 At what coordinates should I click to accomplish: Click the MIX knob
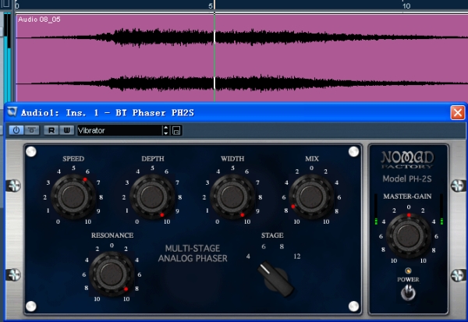(x=311, y=197)
